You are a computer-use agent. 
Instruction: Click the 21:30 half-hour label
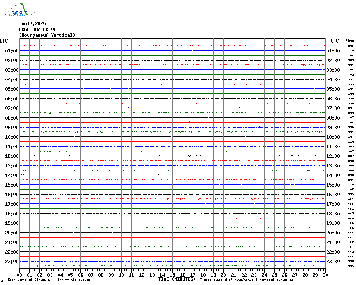point(333,242)
